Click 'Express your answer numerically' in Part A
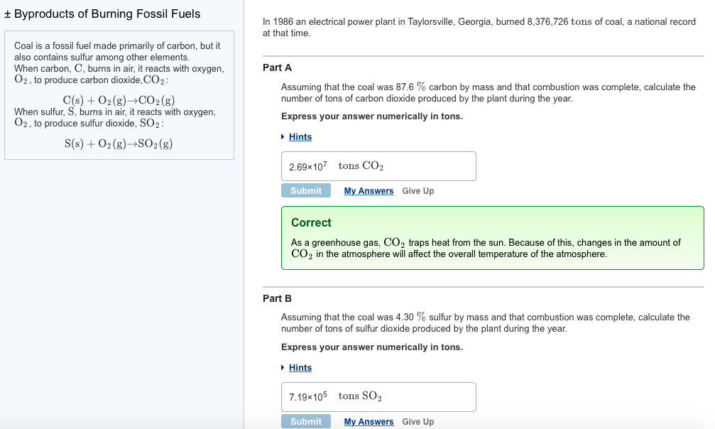The width and height of the screenshot is (715, 429). (371, 116)
